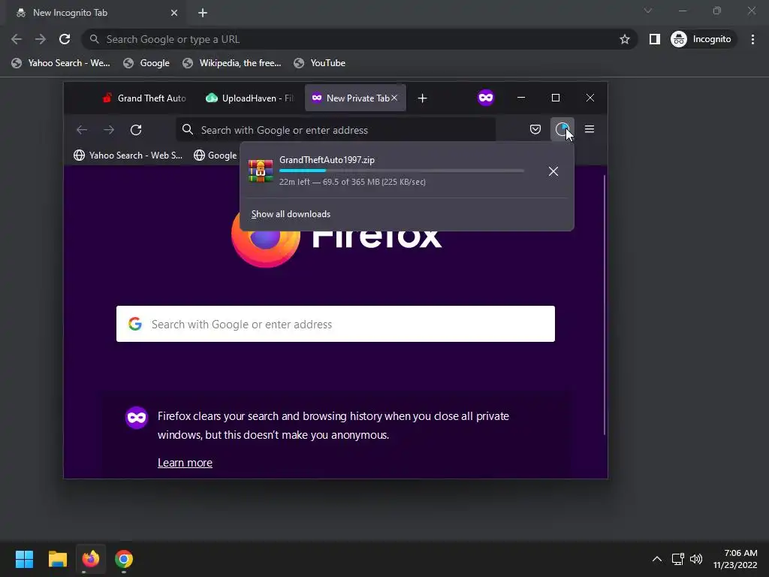Show hidden system tray icons
The image size is (769, 577).
[657, 559]
